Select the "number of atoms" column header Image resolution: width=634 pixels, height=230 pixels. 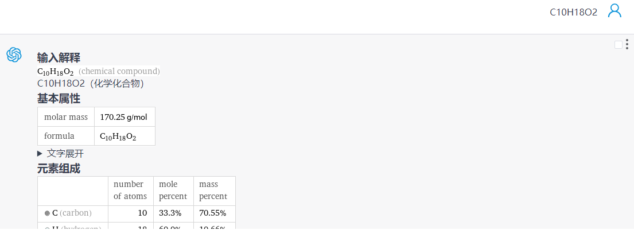click(130, 190)
